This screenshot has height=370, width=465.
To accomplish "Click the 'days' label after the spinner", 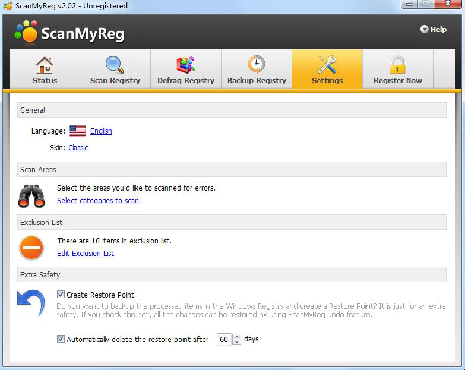I will click(x=251, y=339).
